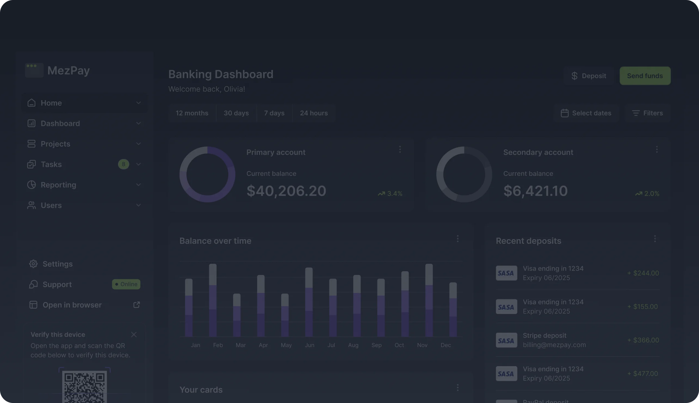Image resolution: width=699 pixels, height=403 pixels.
Task: Click the Support headset icon
Action: click(x=33, y=284)
